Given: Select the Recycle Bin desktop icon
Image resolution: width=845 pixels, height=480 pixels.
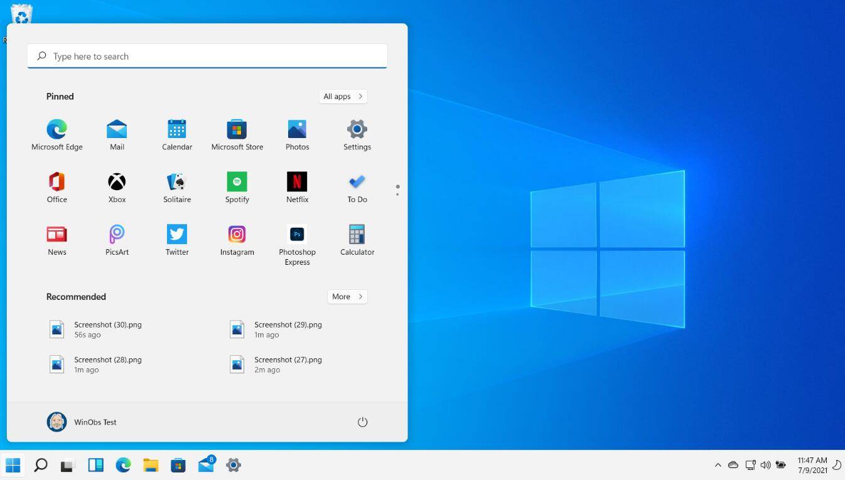Looking at the screenshot, I should point(21,14).
